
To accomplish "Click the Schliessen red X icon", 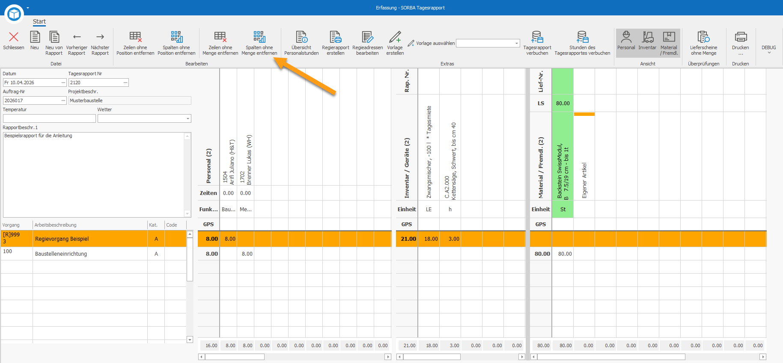I will (x=14, y=37).
